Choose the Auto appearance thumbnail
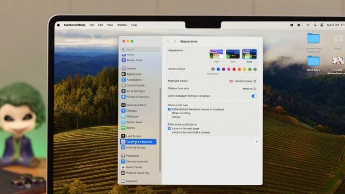345x194 pixels. (250, 54)
